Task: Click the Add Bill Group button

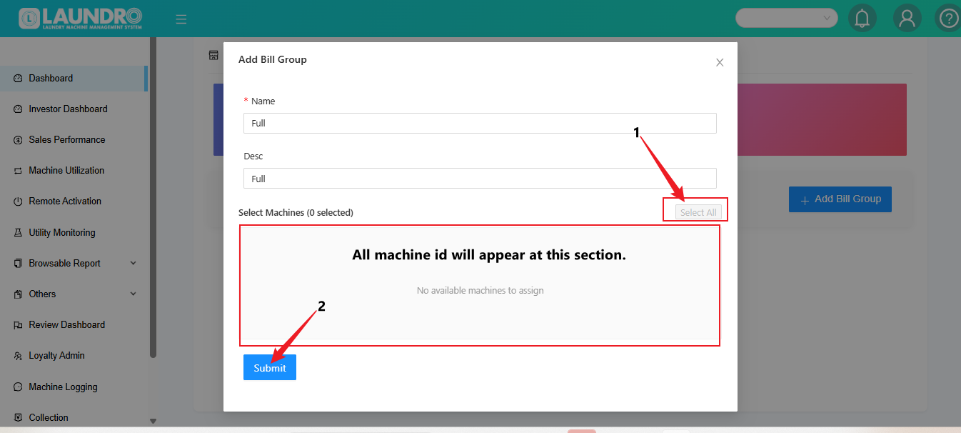Action: (x=840, y=199)
